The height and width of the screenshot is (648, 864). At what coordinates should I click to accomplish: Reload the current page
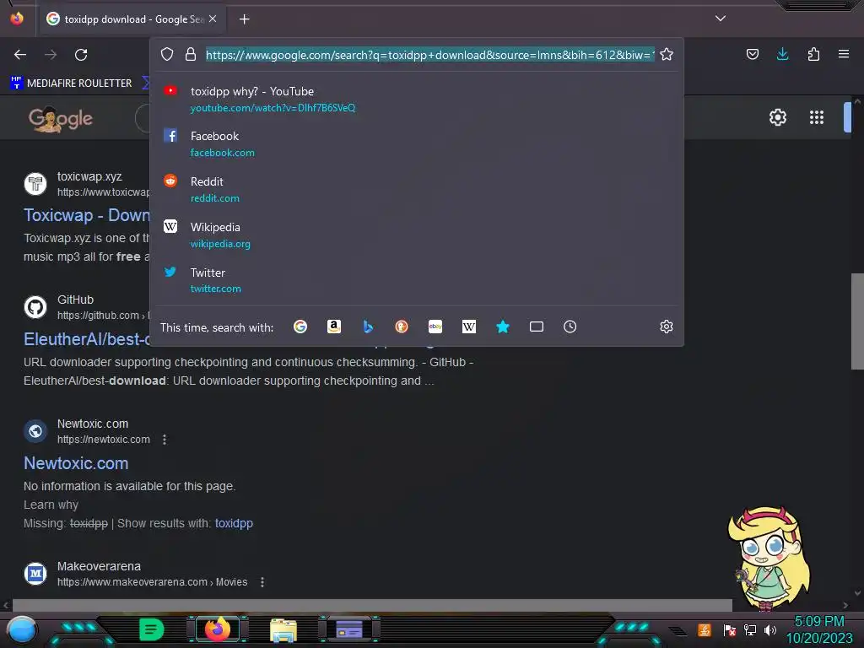[x=81, y=55]
